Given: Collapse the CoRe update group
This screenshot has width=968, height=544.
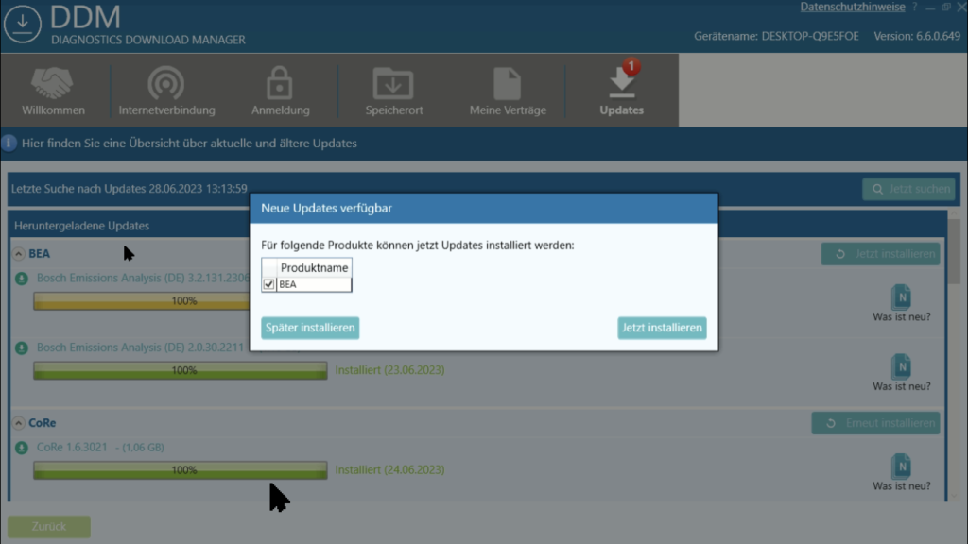Looking at the screenshot, I should pos(19,423).
